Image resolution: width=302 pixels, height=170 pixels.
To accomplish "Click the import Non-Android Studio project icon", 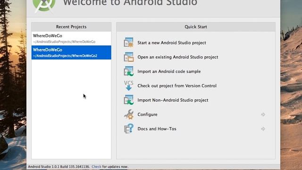I will [x=129, y=100].
